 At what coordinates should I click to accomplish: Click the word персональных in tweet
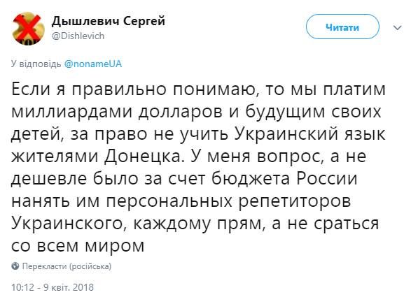[x=169, y=201]
